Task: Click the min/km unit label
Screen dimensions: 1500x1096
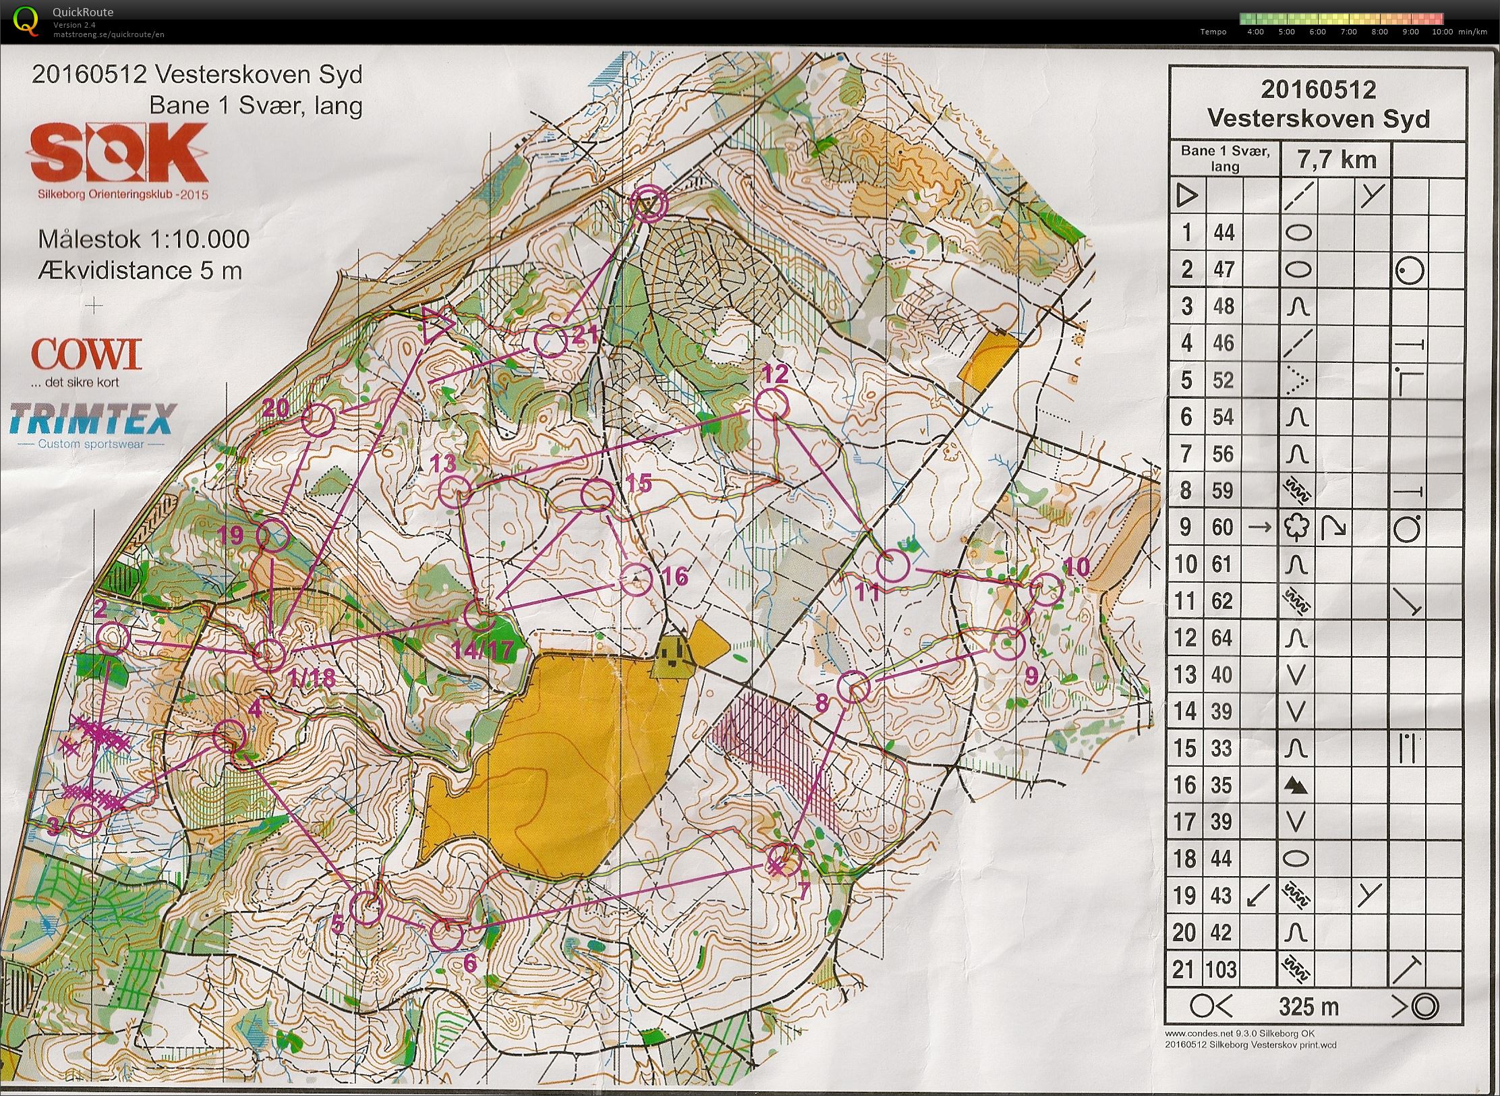Action: pyautogui.click(x=1473, y=32)
